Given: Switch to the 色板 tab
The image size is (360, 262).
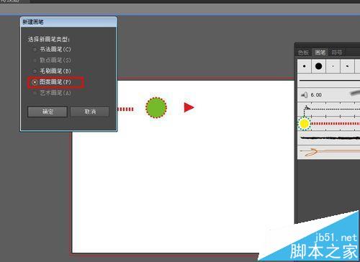Looking at the screenshot, I should [303, 53].
